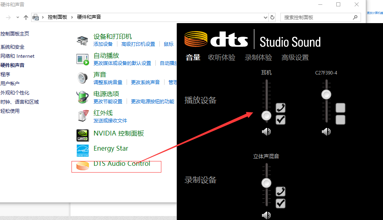Open the Energy Star icon
Image resolution: width=383 pixels, height=220 pixels.
click(83, 151)
